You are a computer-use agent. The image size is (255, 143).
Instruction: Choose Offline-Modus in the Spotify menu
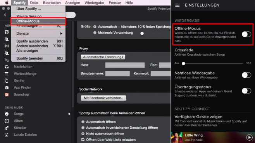click(x=38, y=21)
